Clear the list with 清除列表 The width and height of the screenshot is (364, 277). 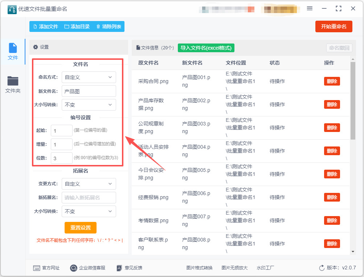pyautogui.click(x=109, y=26)
